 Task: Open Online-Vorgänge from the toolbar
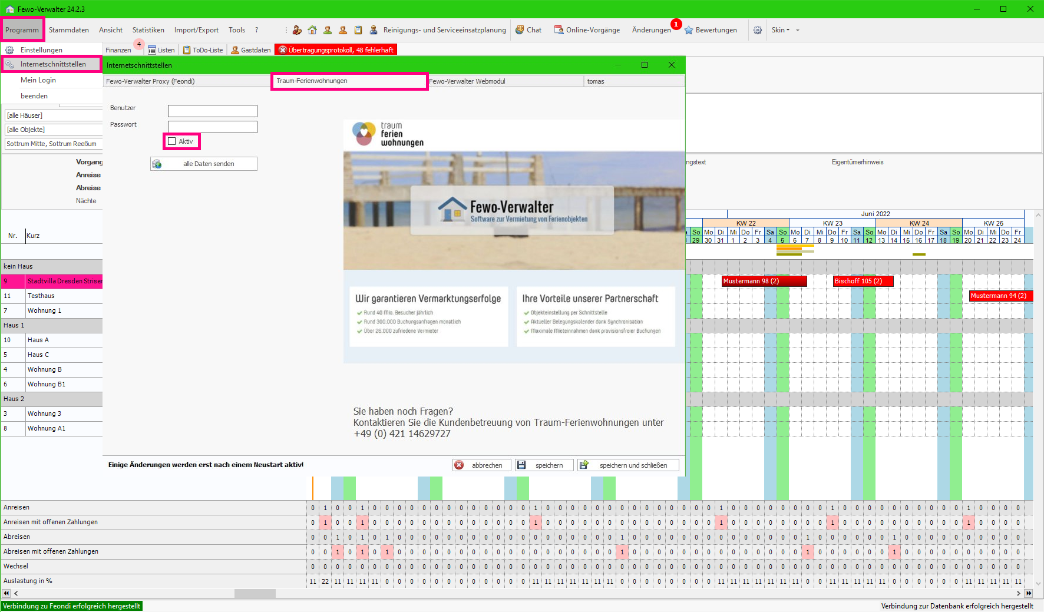point(587,30)
